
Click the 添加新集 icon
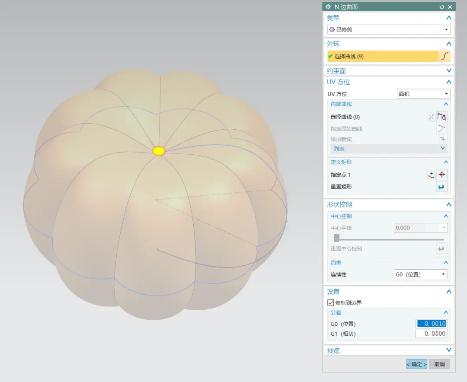pyautogui.click(x=443, y=139)
